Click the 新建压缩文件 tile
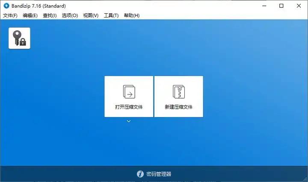Screen dimensions: 308x182 [x=179, y=97]
